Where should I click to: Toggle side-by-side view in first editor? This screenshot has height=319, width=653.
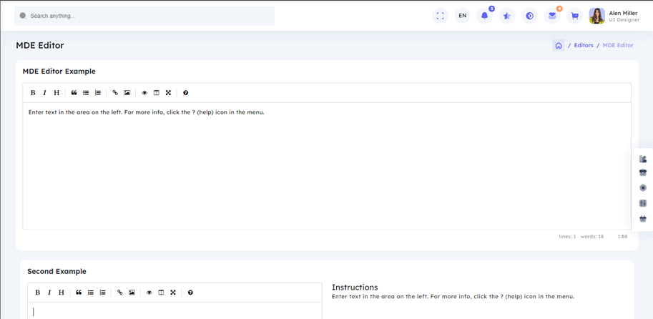[x=157, y=93]
